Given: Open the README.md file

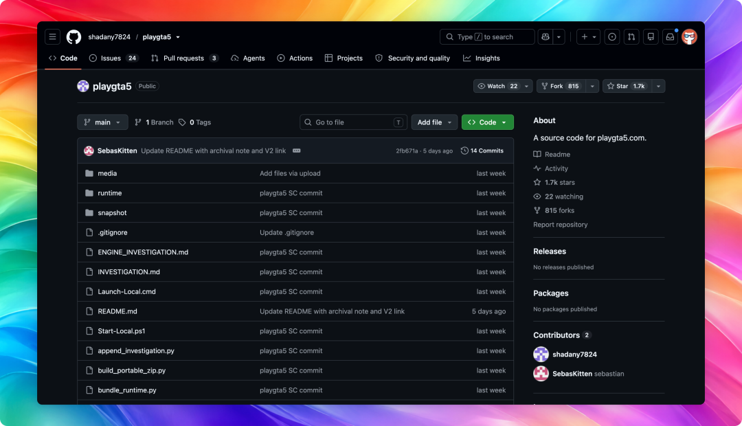Looking at the screenshot, I should [x=117, y=311].
